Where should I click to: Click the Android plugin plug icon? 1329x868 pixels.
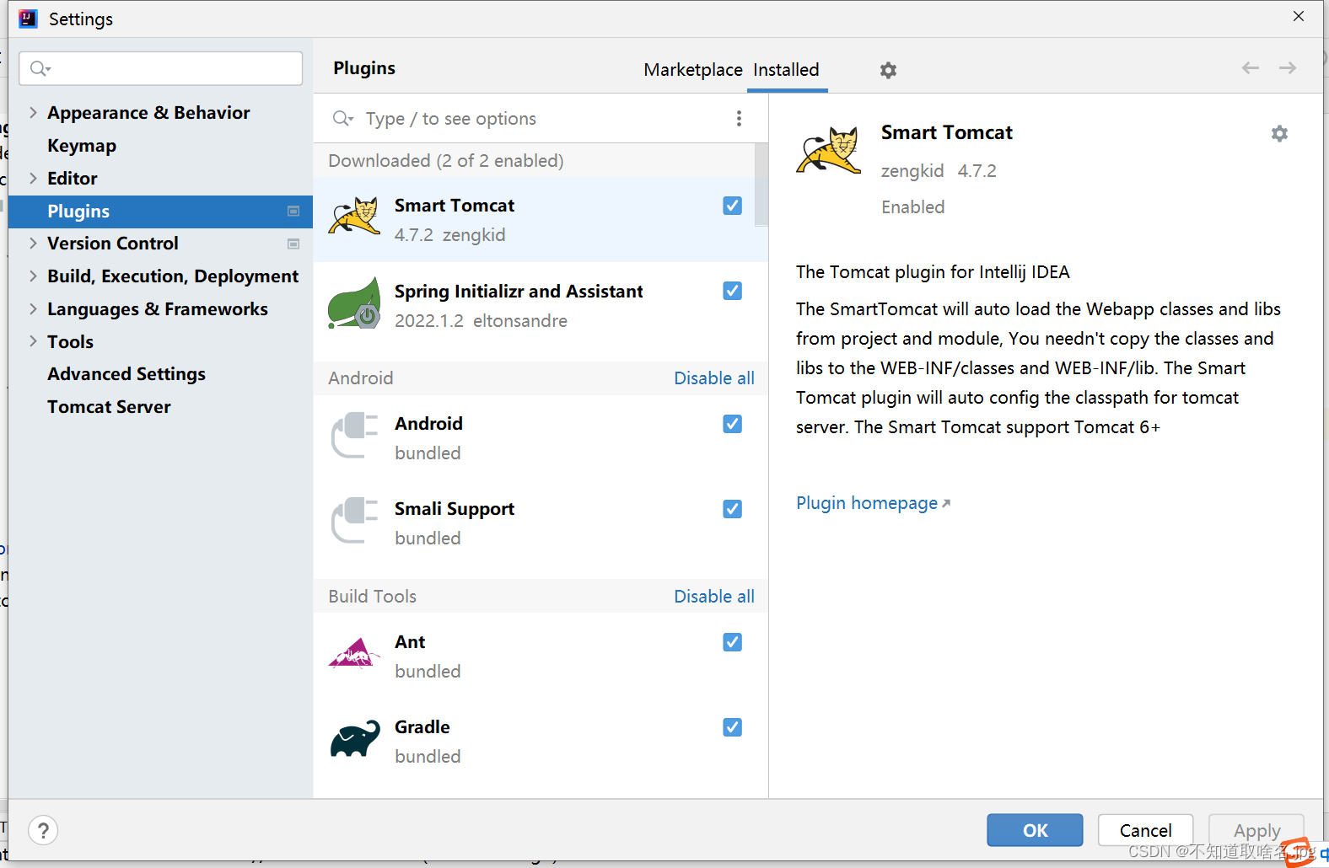point(354,435)
